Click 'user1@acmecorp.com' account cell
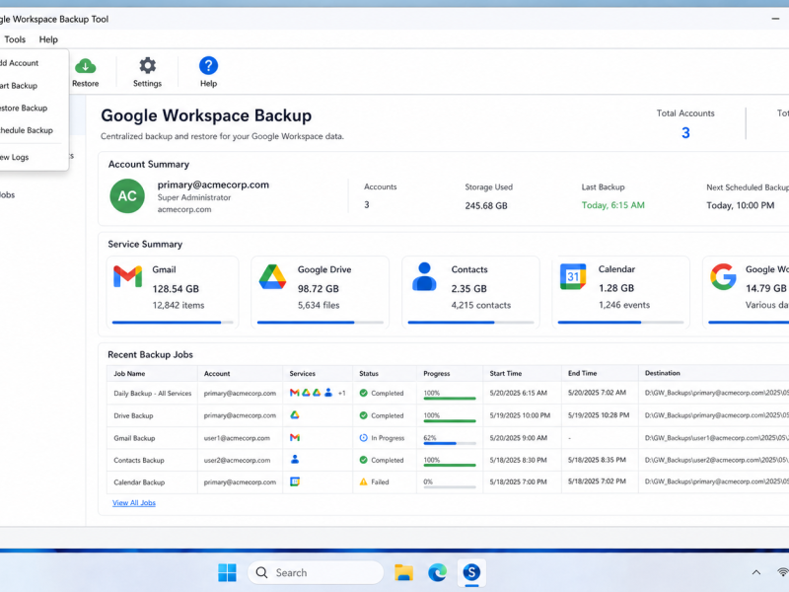The image size is (789, 592). click(x=237, y=438)
